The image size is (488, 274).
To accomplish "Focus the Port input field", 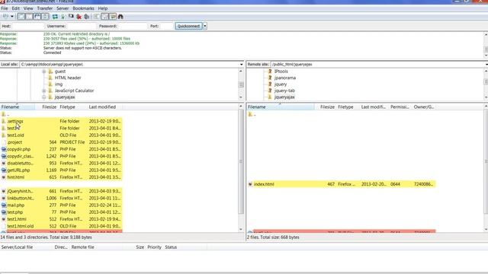I will 167,26.
